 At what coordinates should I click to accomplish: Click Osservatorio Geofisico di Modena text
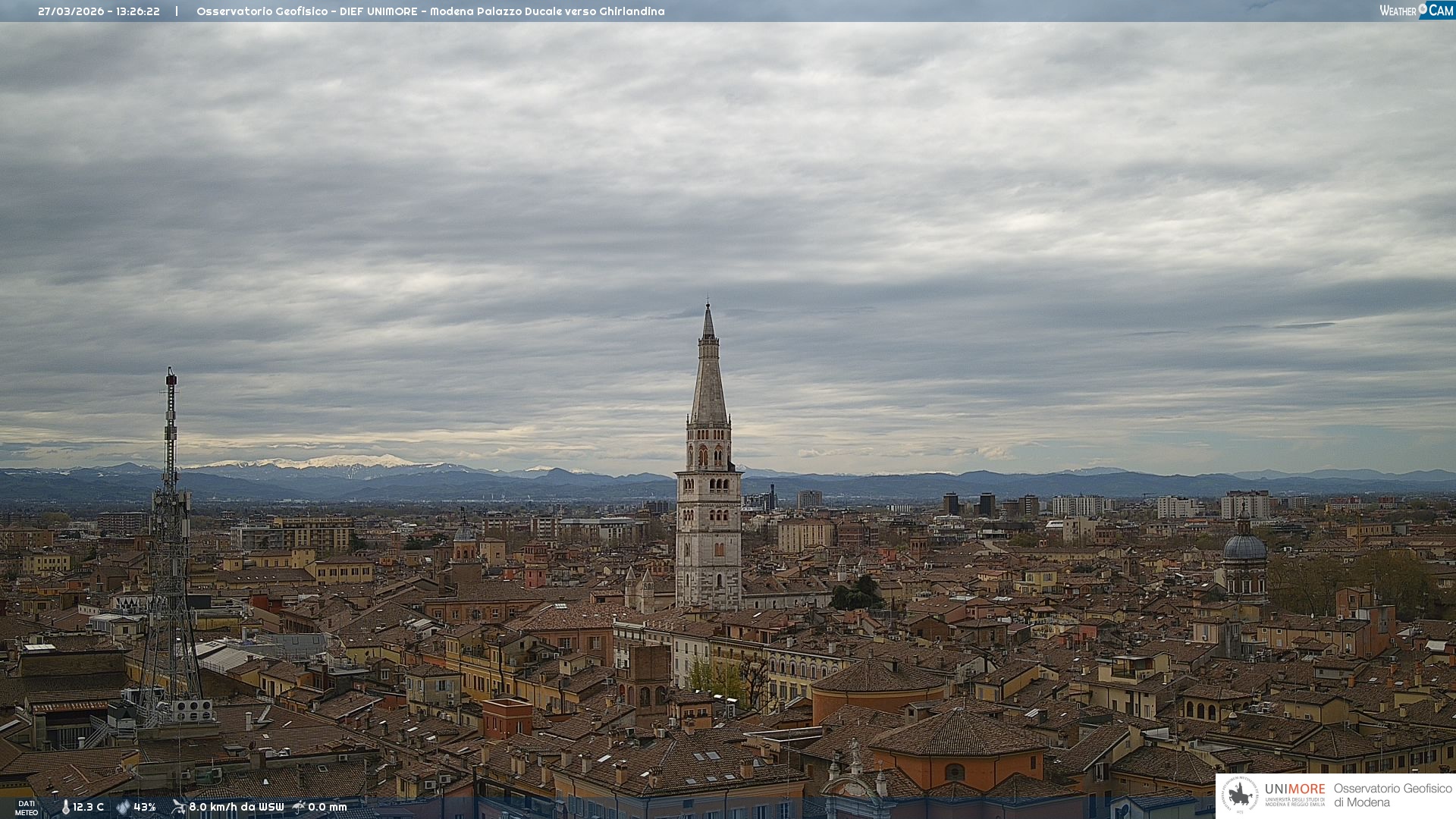tap(1392, 795)
